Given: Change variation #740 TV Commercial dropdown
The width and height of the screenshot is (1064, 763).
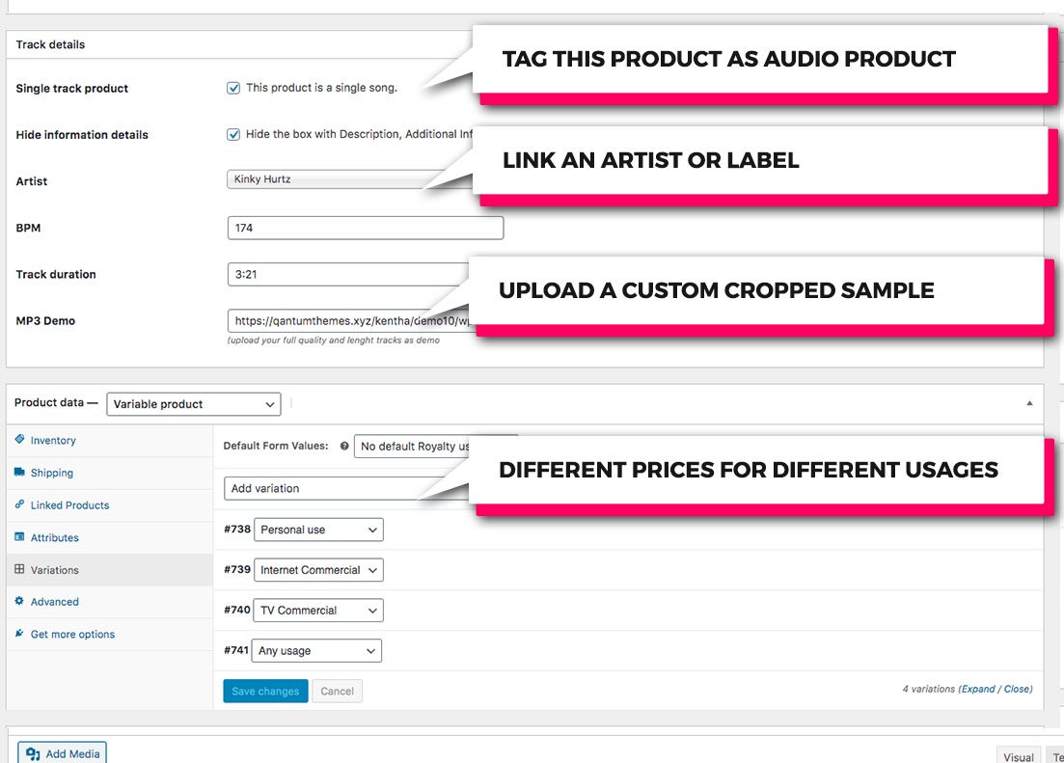Looking at the screenshot, I should (x=317, y=611).
